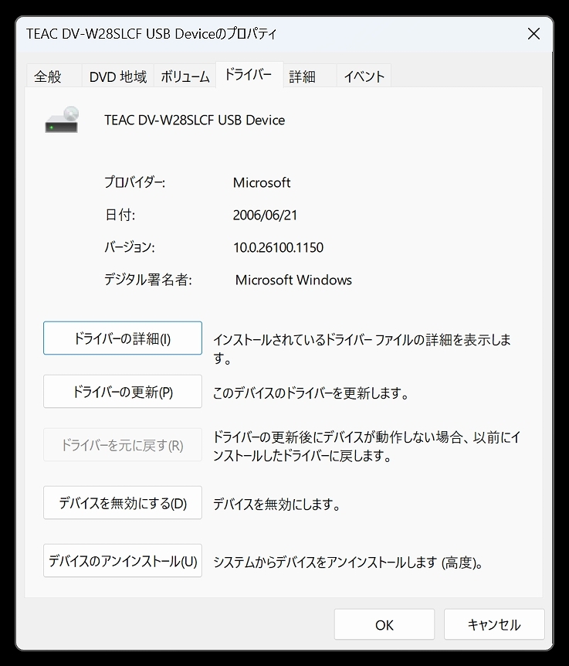
Task: Click the デジタル署名者: label
Action: (147, 280)
